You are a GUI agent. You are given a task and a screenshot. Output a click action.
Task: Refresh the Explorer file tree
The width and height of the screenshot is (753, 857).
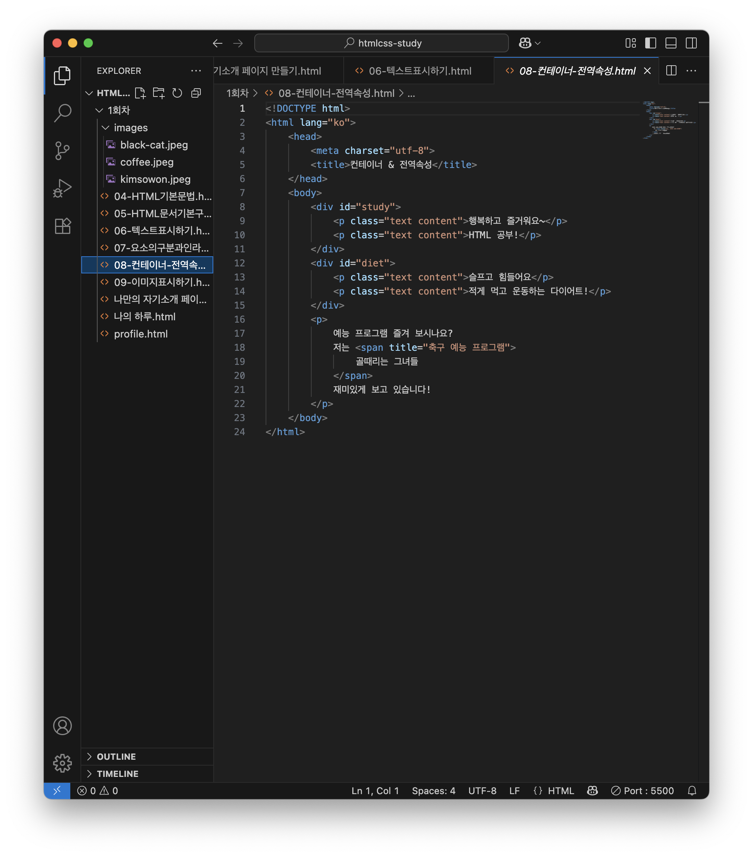tap(177, 93)
